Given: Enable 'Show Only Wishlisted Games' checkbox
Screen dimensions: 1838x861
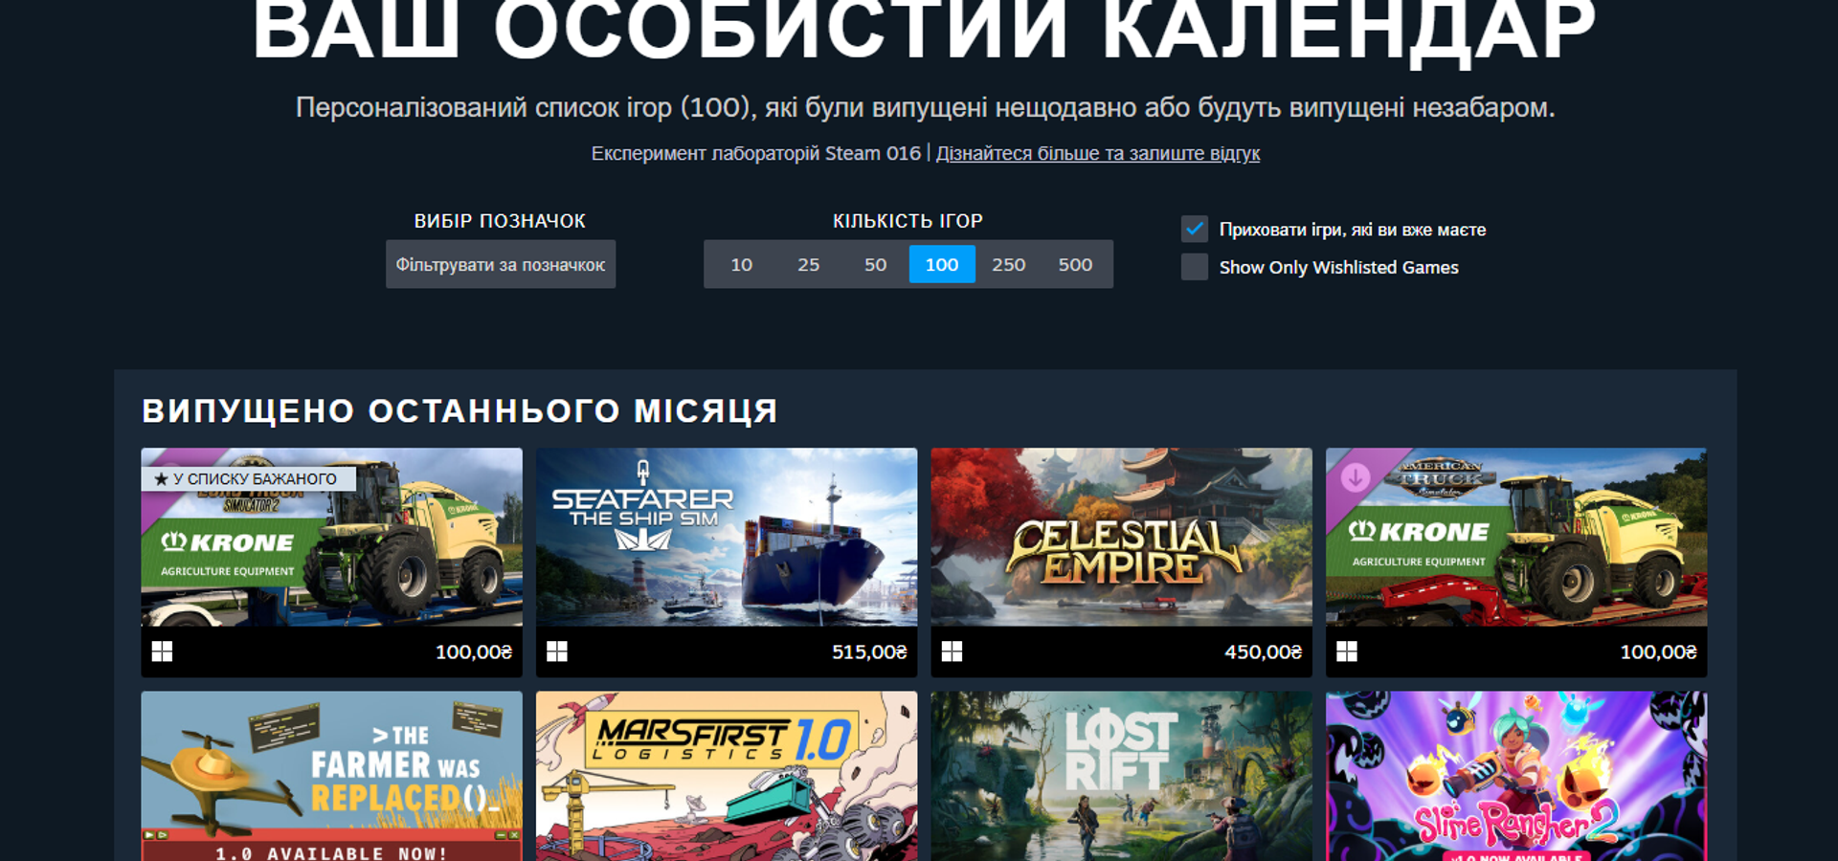Looking at the screenshot, I should coord(1194,267).
